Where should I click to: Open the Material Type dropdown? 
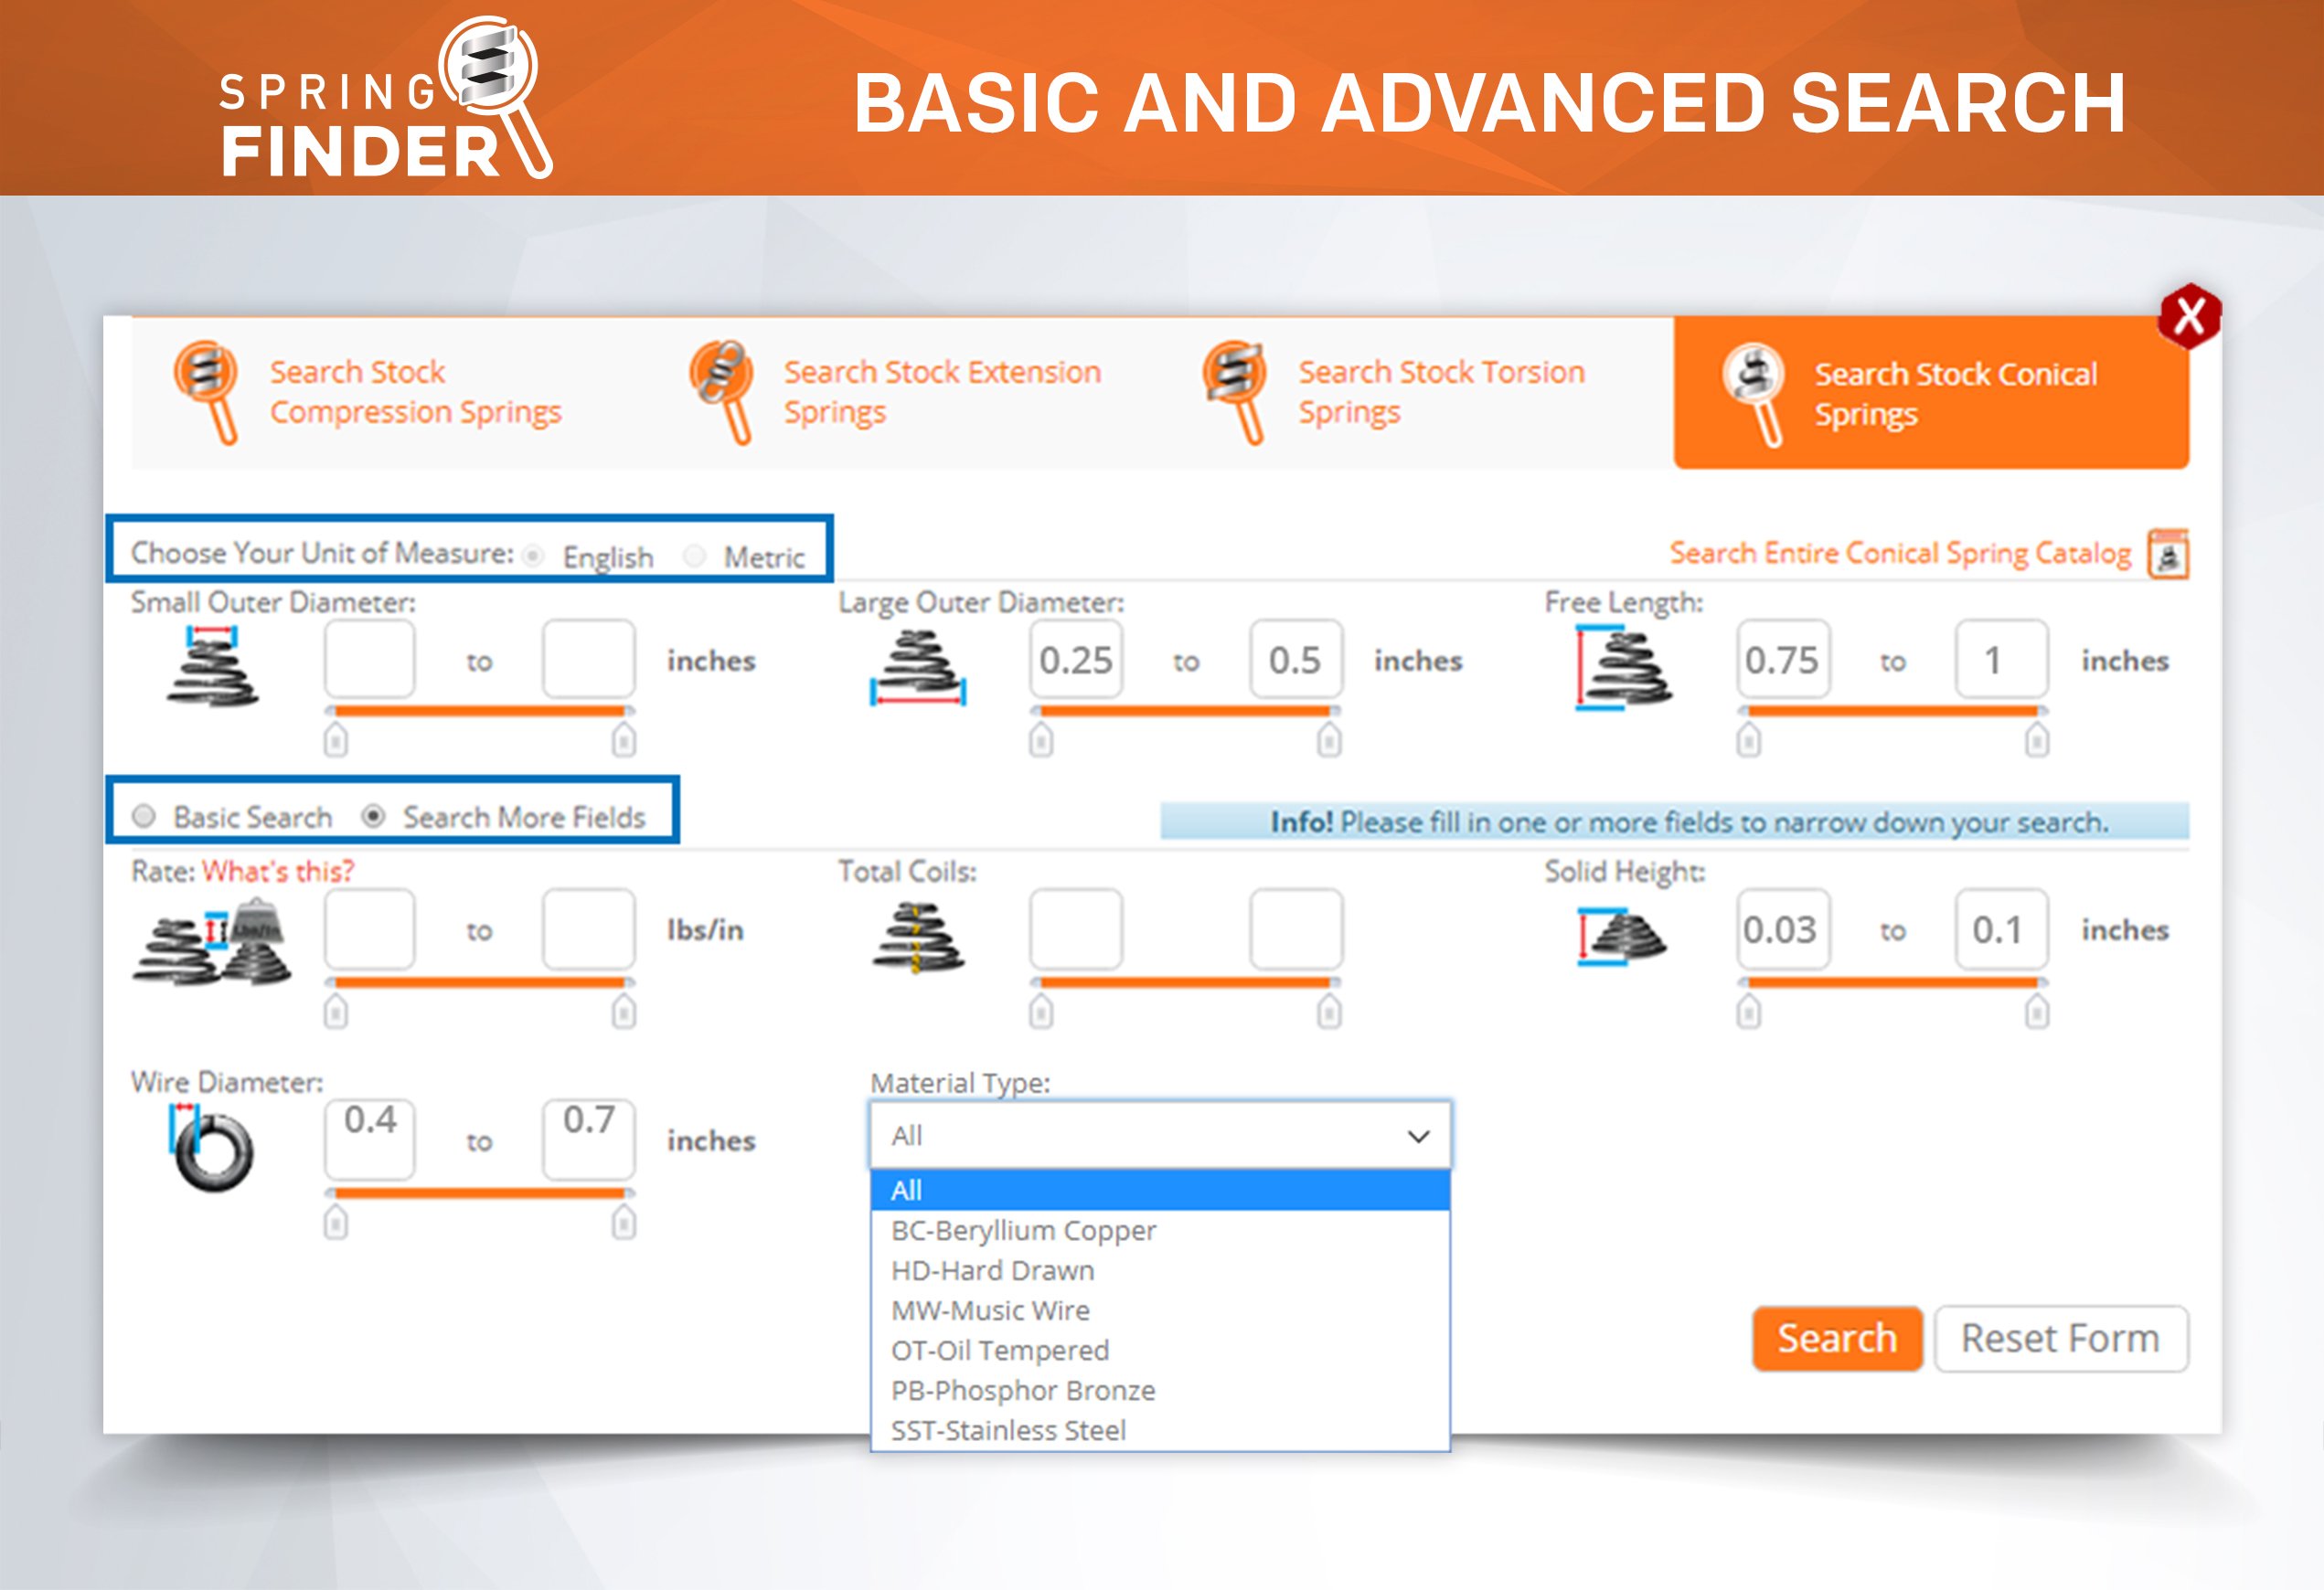[1160, 1135]
